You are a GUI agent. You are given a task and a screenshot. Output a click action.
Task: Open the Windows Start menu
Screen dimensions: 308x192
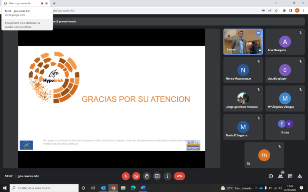(x=4, y=188)
